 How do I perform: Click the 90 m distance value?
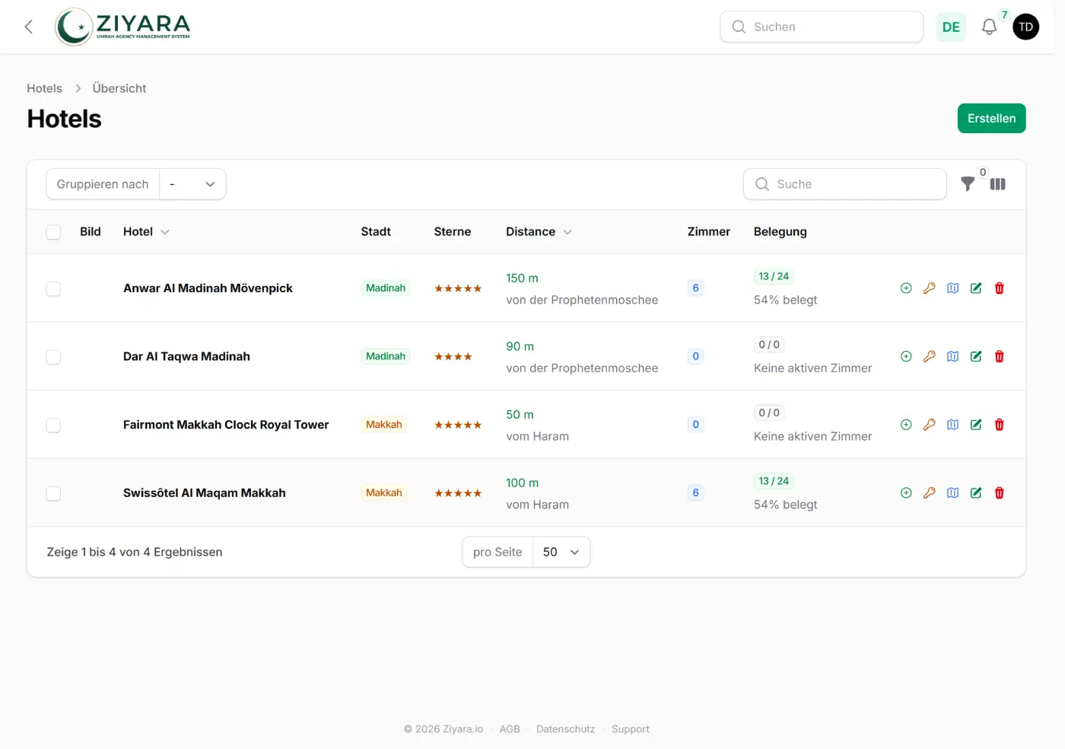click(520, 346)
